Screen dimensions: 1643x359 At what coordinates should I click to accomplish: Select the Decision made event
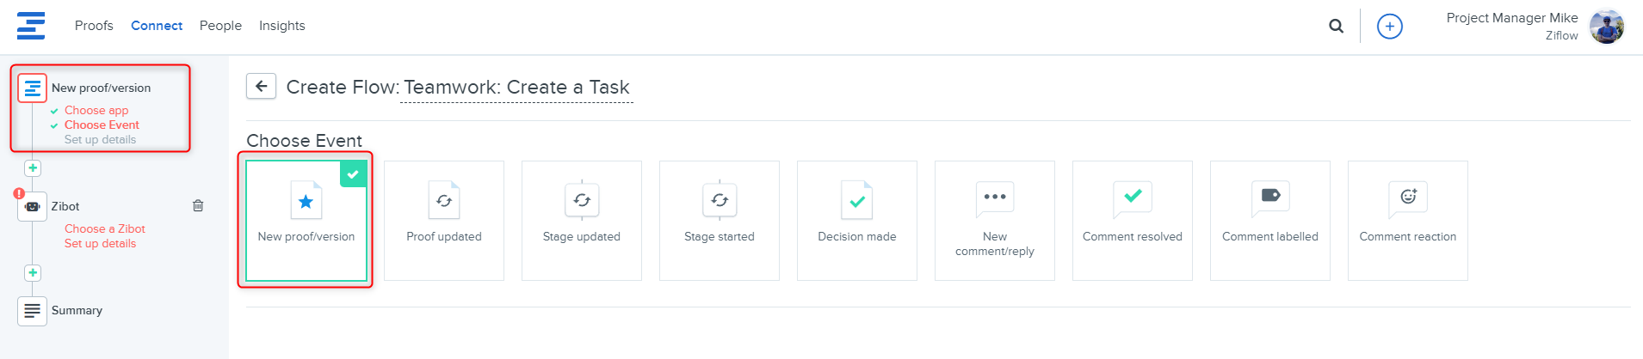[x=857, y=221]
